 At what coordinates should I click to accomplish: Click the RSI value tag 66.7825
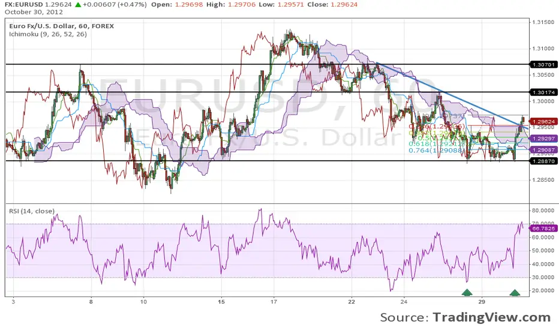click(543, 229)
